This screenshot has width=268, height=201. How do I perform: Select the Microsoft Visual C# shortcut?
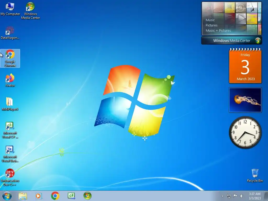[x=10, y=130]
